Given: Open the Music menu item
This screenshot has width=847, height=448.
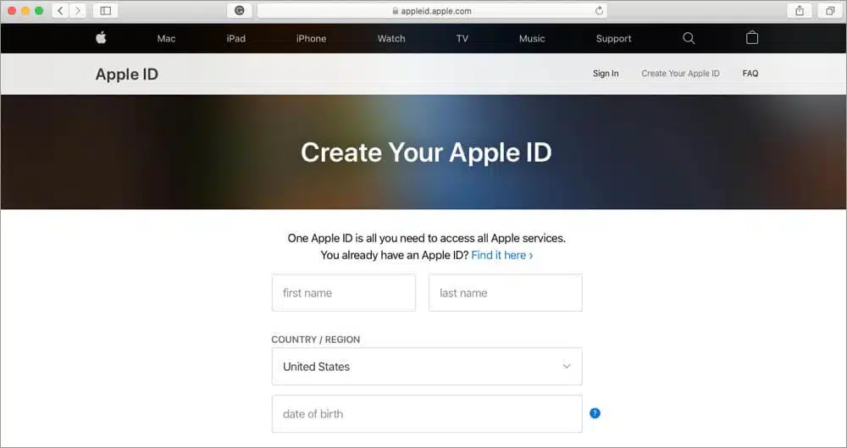Looking at the screenshot, I should 532,38.
